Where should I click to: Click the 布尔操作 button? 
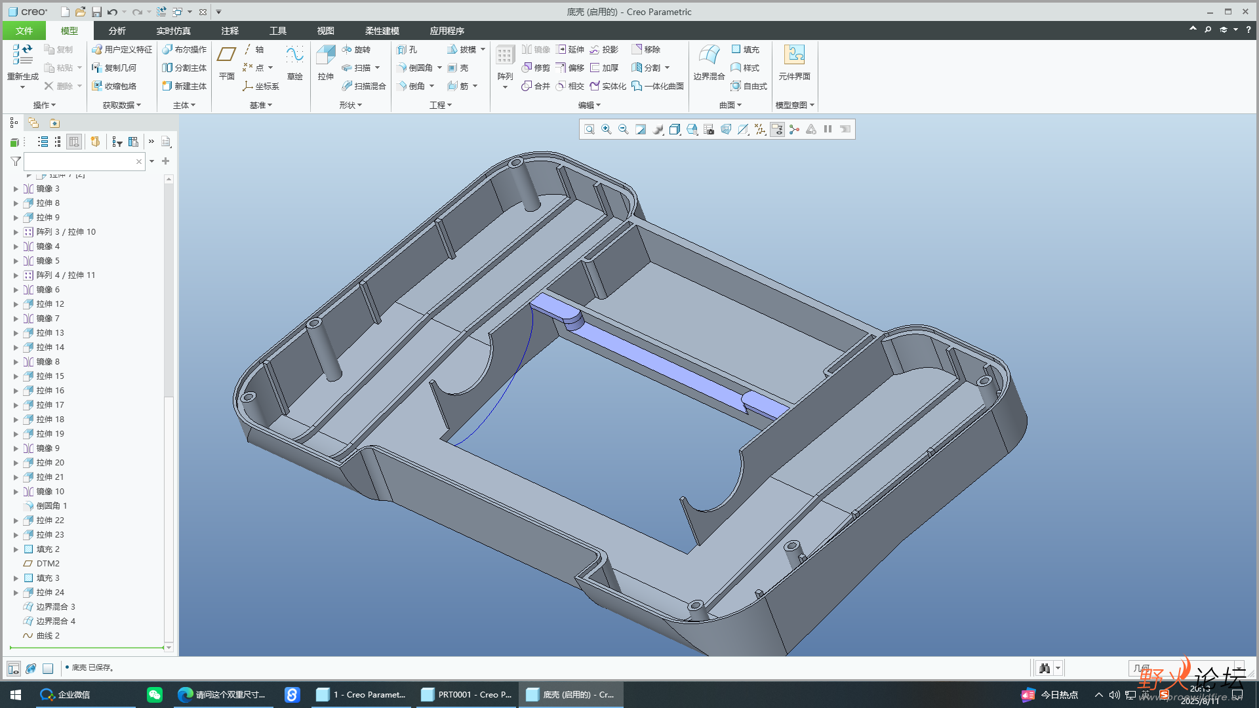click(x=184, y=49)
